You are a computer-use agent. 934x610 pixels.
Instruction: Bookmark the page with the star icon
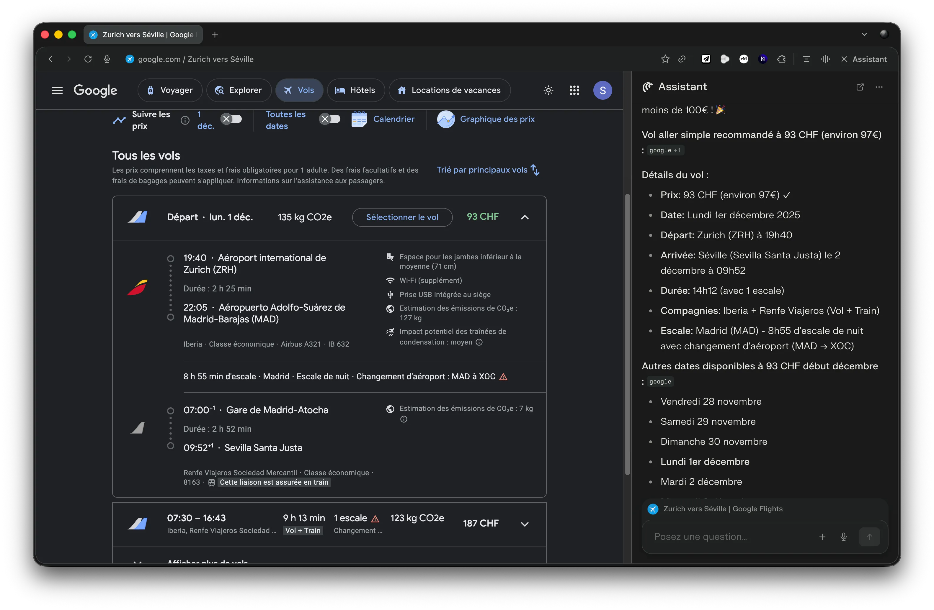pyautogui.click(x=665, y=59)
